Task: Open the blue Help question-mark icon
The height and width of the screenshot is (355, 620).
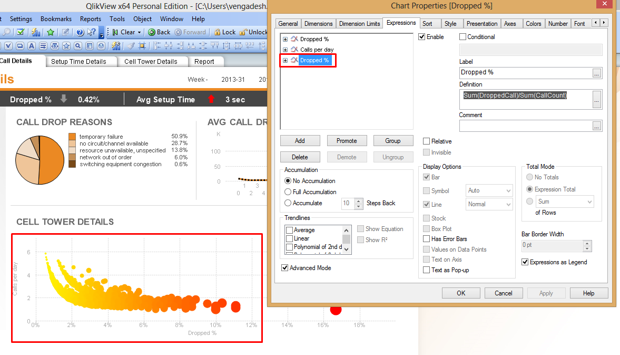Action: click(80, 32)
